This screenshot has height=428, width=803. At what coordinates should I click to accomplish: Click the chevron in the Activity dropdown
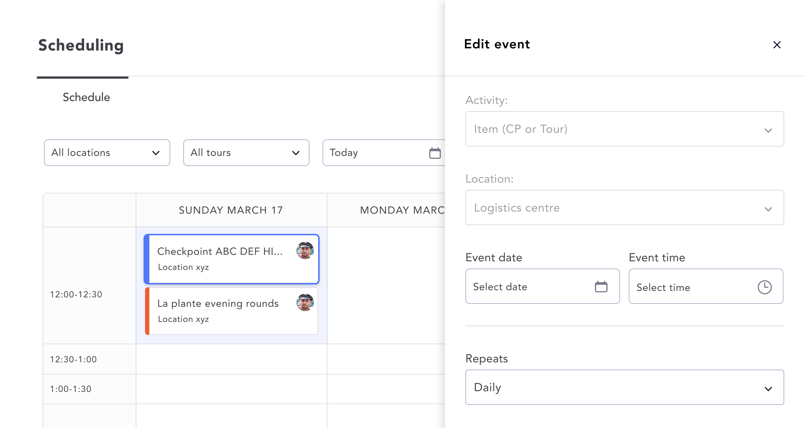coord(768,130)
